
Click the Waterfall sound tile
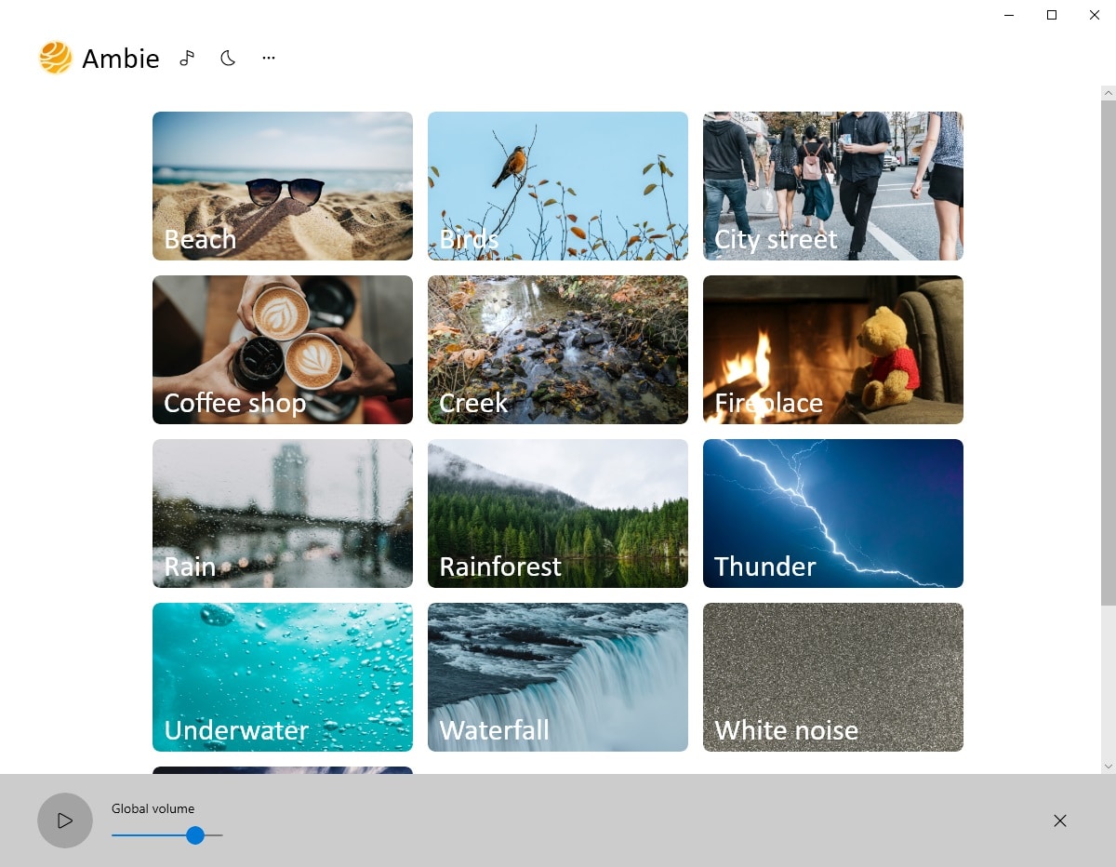pos(558,677)
